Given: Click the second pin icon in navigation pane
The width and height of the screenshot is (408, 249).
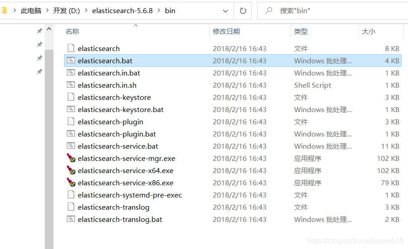Looking at the screenshot, I should tap(40, 44).
